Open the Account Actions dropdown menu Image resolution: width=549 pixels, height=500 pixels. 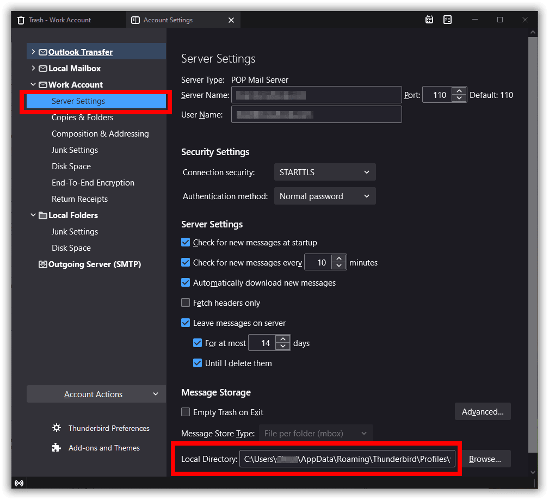coord(96,394)
